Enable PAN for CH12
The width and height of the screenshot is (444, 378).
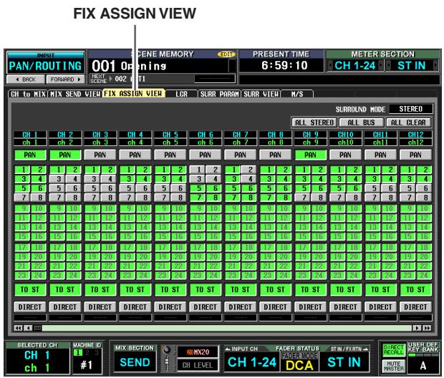(415, 155)
